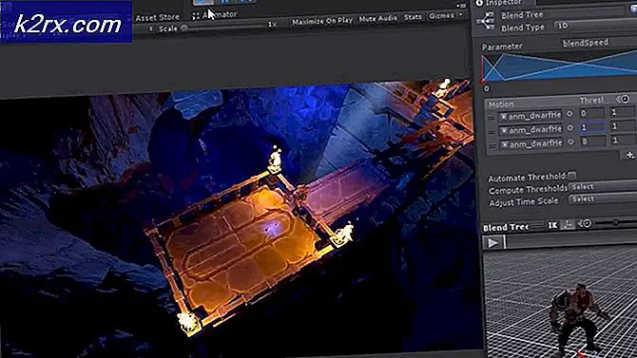Viewport: 637px width, 358px height.
Task: Adjust the preview speed slider
Action: (x=615, y=222)
